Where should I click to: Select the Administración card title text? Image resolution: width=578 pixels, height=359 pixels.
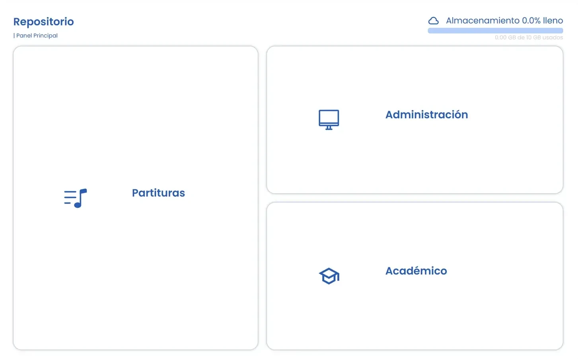click(426, 114)
